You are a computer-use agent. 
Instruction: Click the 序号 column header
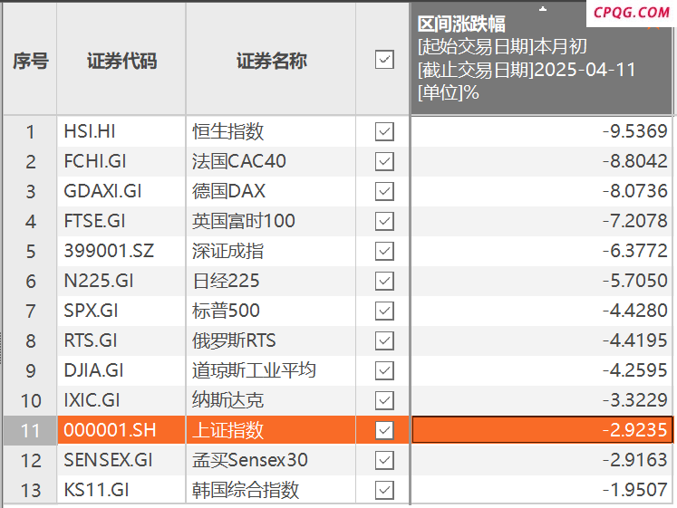tap(30, 59)
